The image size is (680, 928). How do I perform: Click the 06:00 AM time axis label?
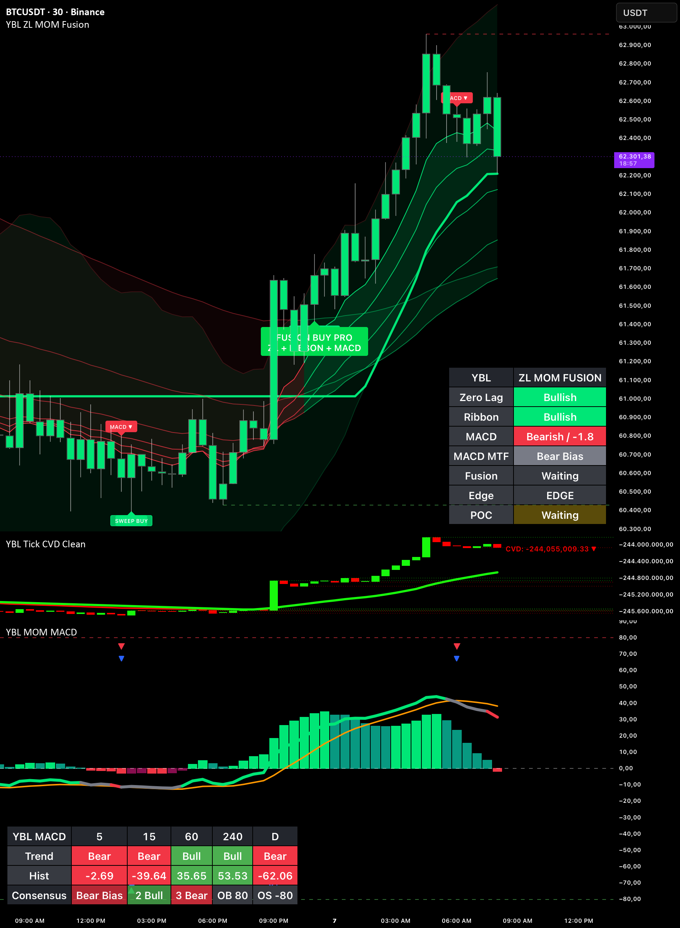(x=457, y=921)
